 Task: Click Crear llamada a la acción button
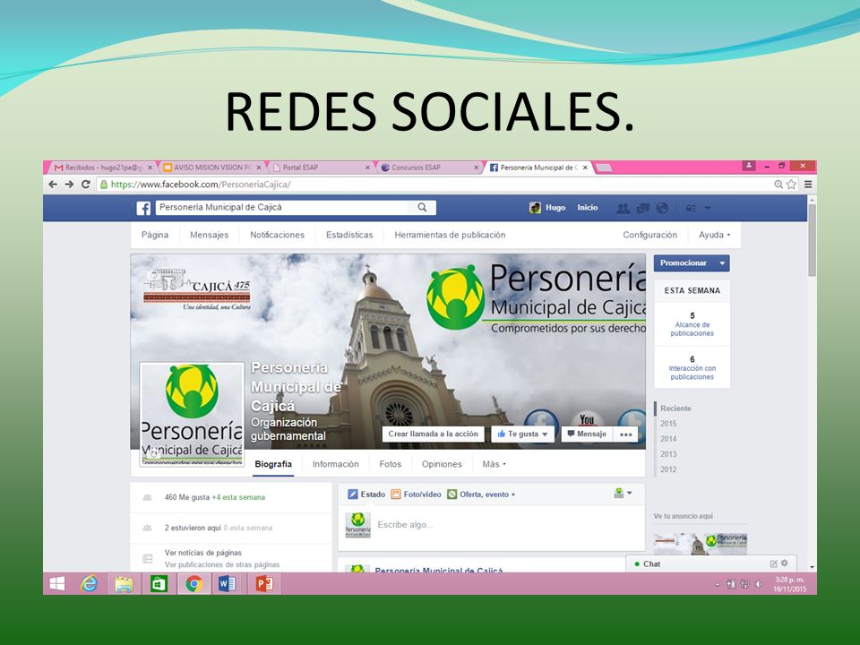(x=434, y=434)
